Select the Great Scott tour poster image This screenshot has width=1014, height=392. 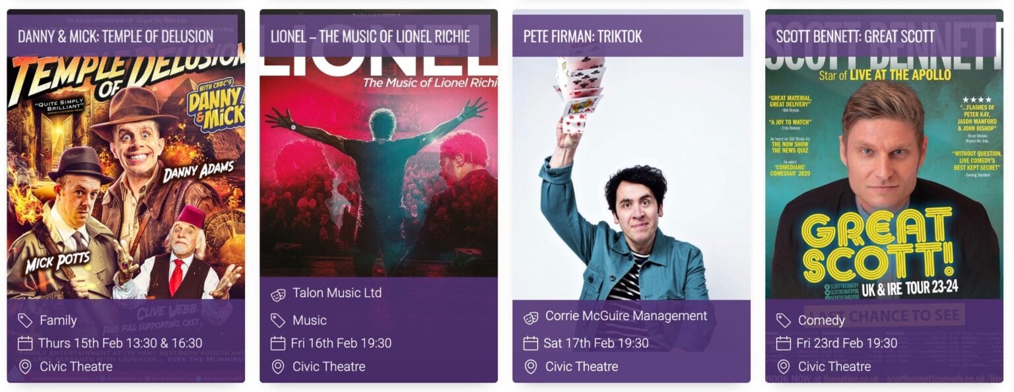(885, 178)
